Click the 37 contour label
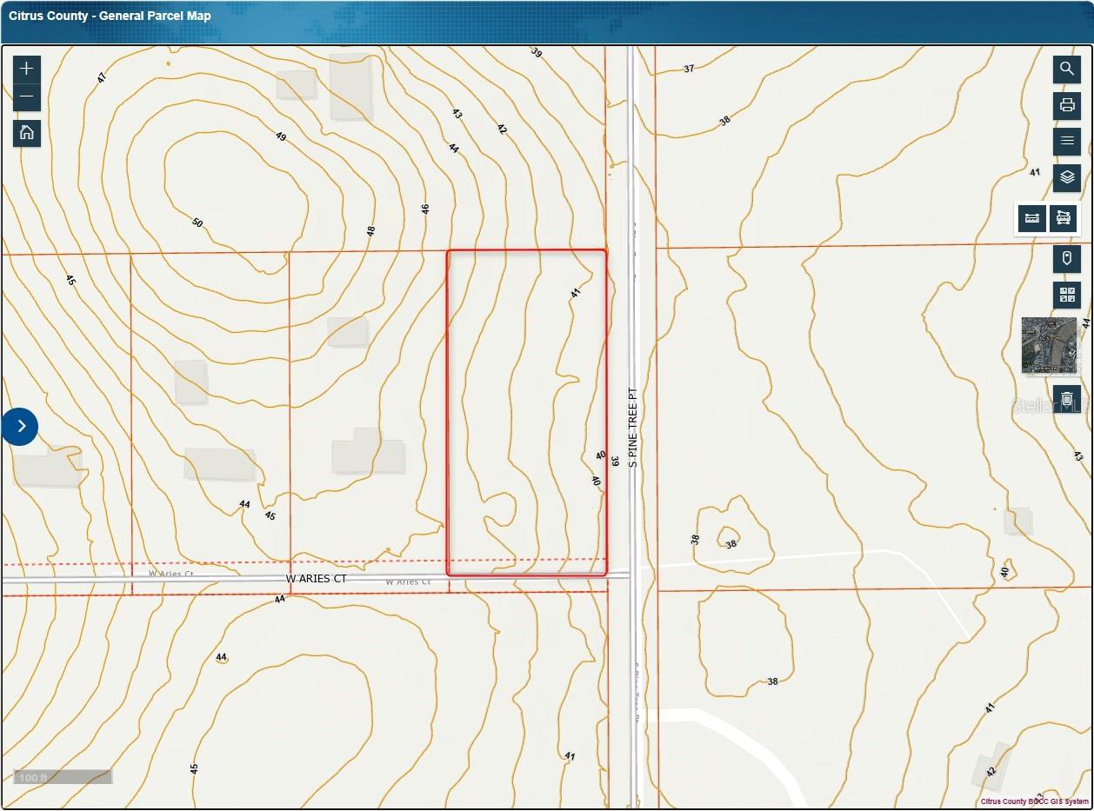This screenshot has height=811, width=1094. 689,69
